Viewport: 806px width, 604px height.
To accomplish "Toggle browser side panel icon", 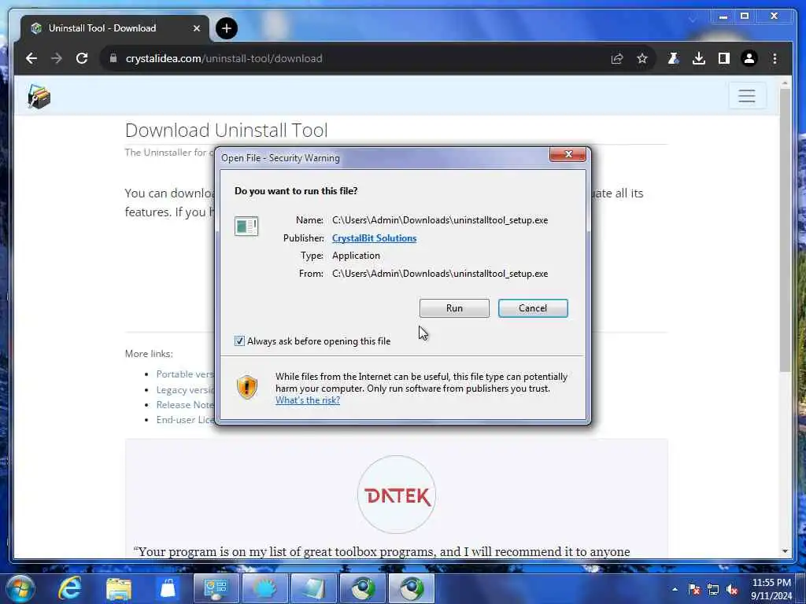I will point(724,58).
